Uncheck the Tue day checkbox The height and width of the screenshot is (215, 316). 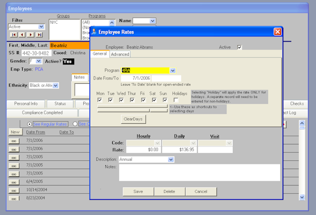coord(111,100)
